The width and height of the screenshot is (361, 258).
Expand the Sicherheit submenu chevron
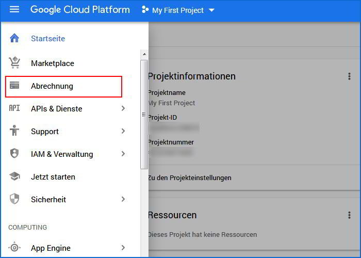tap(123, 199)
